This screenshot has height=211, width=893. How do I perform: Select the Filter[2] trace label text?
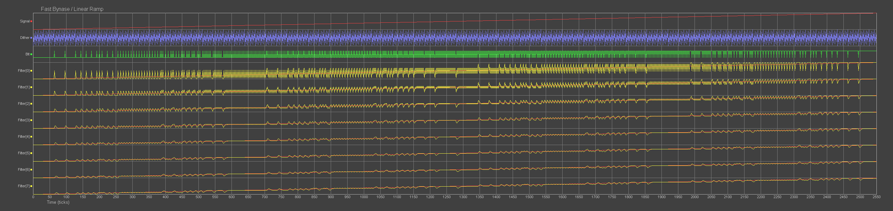23,104
